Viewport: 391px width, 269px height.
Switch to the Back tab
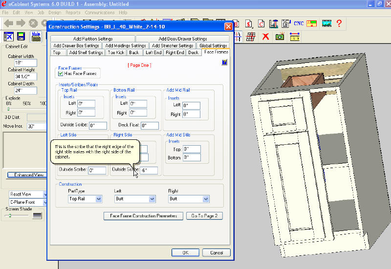(134, 53)
